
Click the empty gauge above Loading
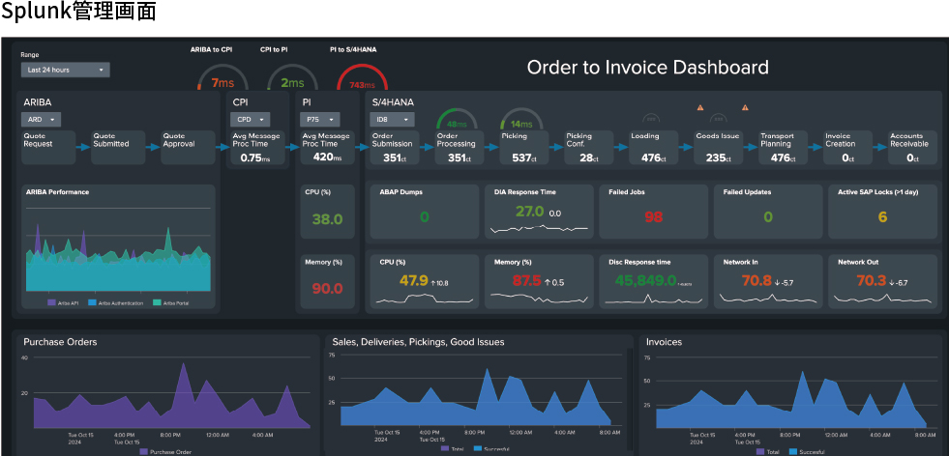tap(651, 119)
